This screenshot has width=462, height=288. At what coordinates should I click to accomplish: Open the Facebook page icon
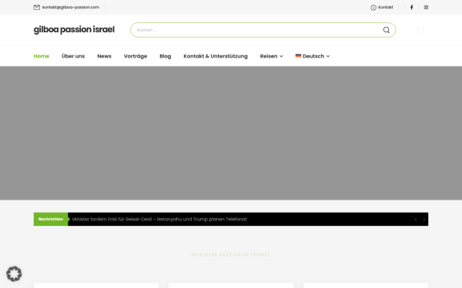point(412,8)
